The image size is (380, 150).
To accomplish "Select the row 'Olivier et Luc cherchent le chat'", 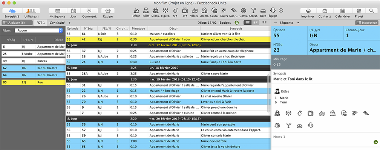I will pos(168,39).
